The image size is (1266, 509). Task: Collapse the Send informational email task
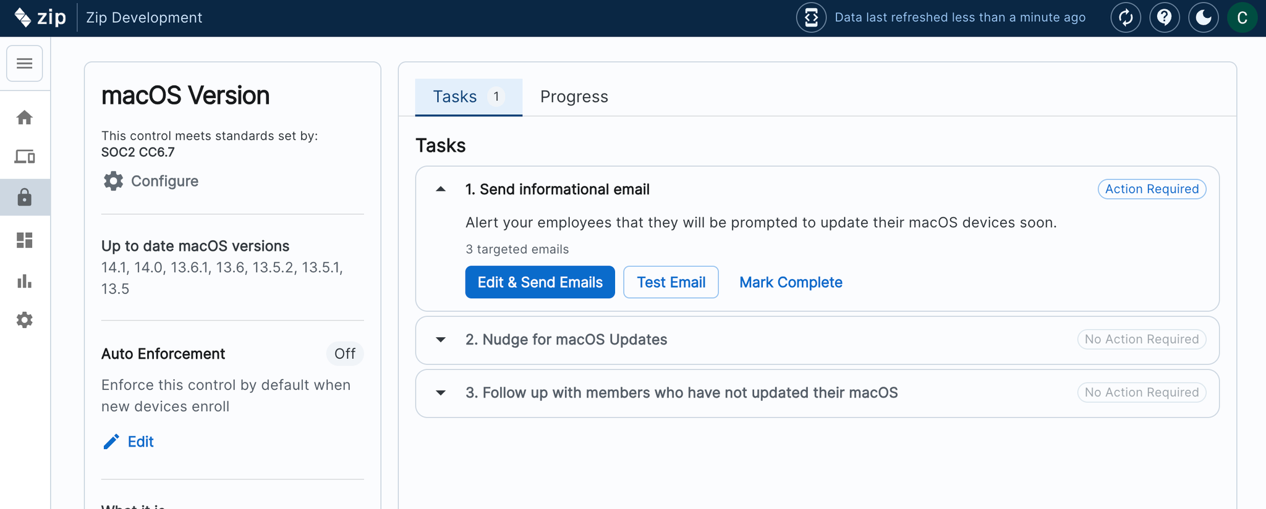tap(441, 189)
